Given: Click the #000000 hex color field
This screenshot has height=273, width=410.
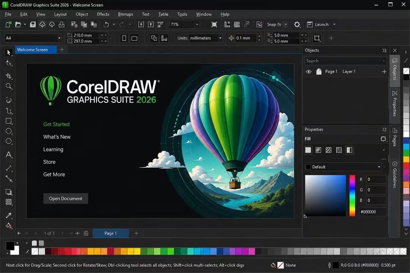Looking at the screenshot, I should tap(373, 212).
